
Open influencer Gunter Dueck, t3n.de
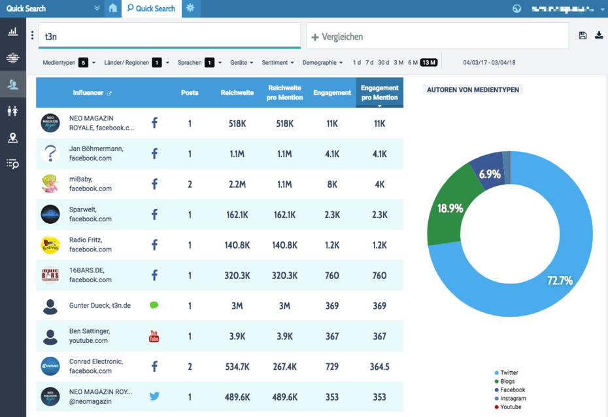pyautogui.click(x=100, y=306)
